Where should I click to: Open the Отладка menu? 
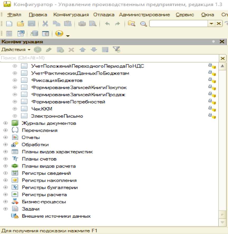104,15
